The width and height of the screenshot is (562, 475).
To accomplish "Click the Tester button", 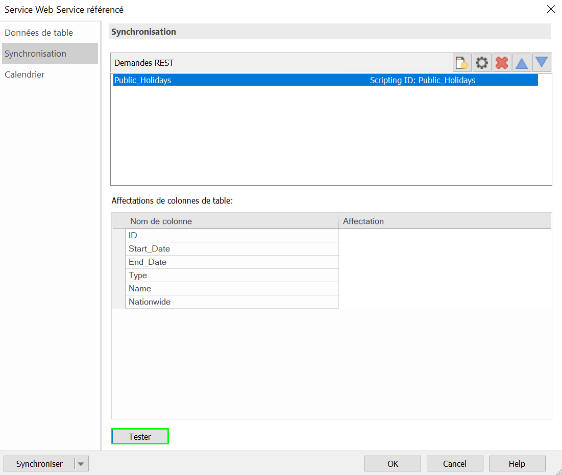I will [140, 436].
